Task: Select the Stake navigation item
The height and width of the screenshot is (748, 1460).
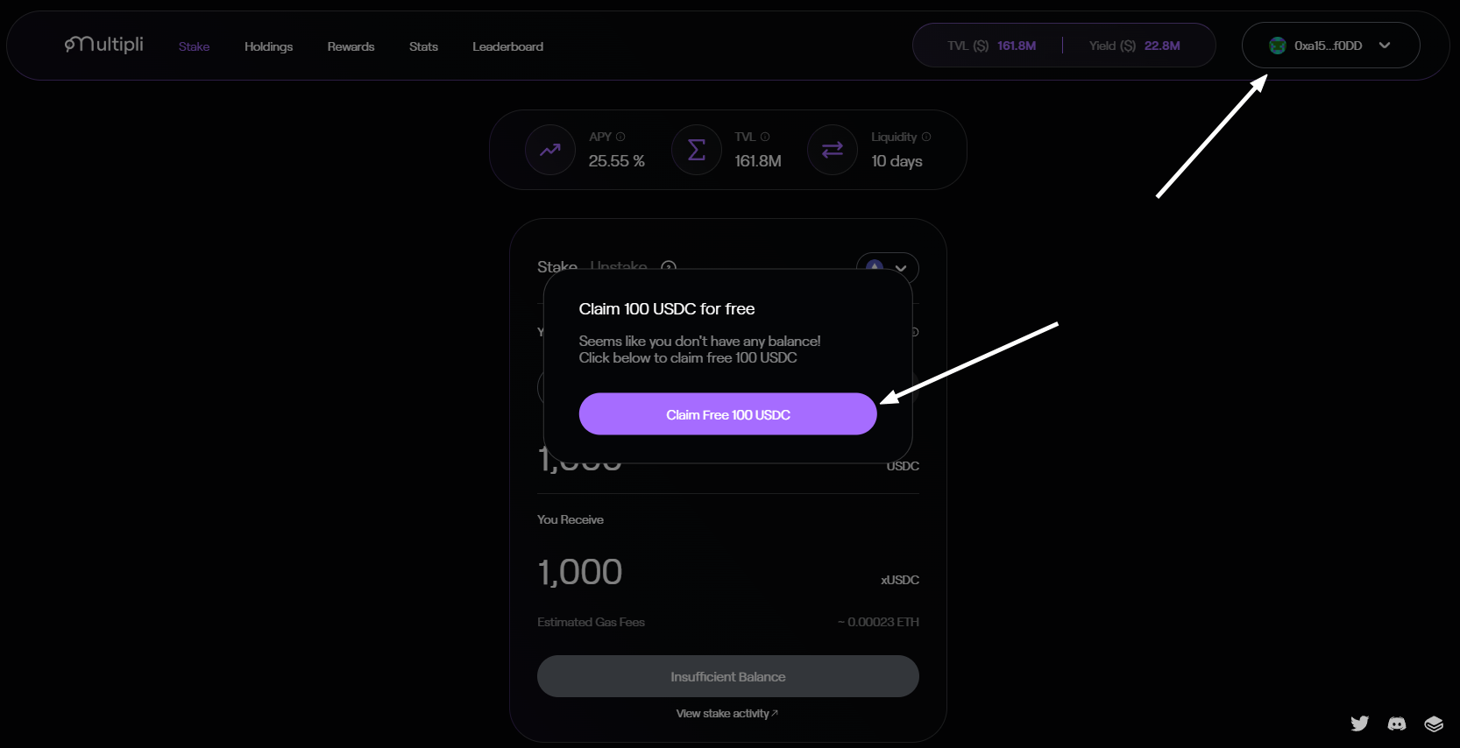Action: tap(194, 46)
